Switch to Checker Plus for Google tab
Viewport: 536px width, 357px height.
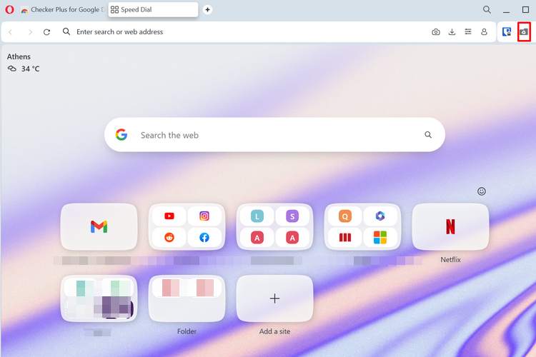click(63, 9)
